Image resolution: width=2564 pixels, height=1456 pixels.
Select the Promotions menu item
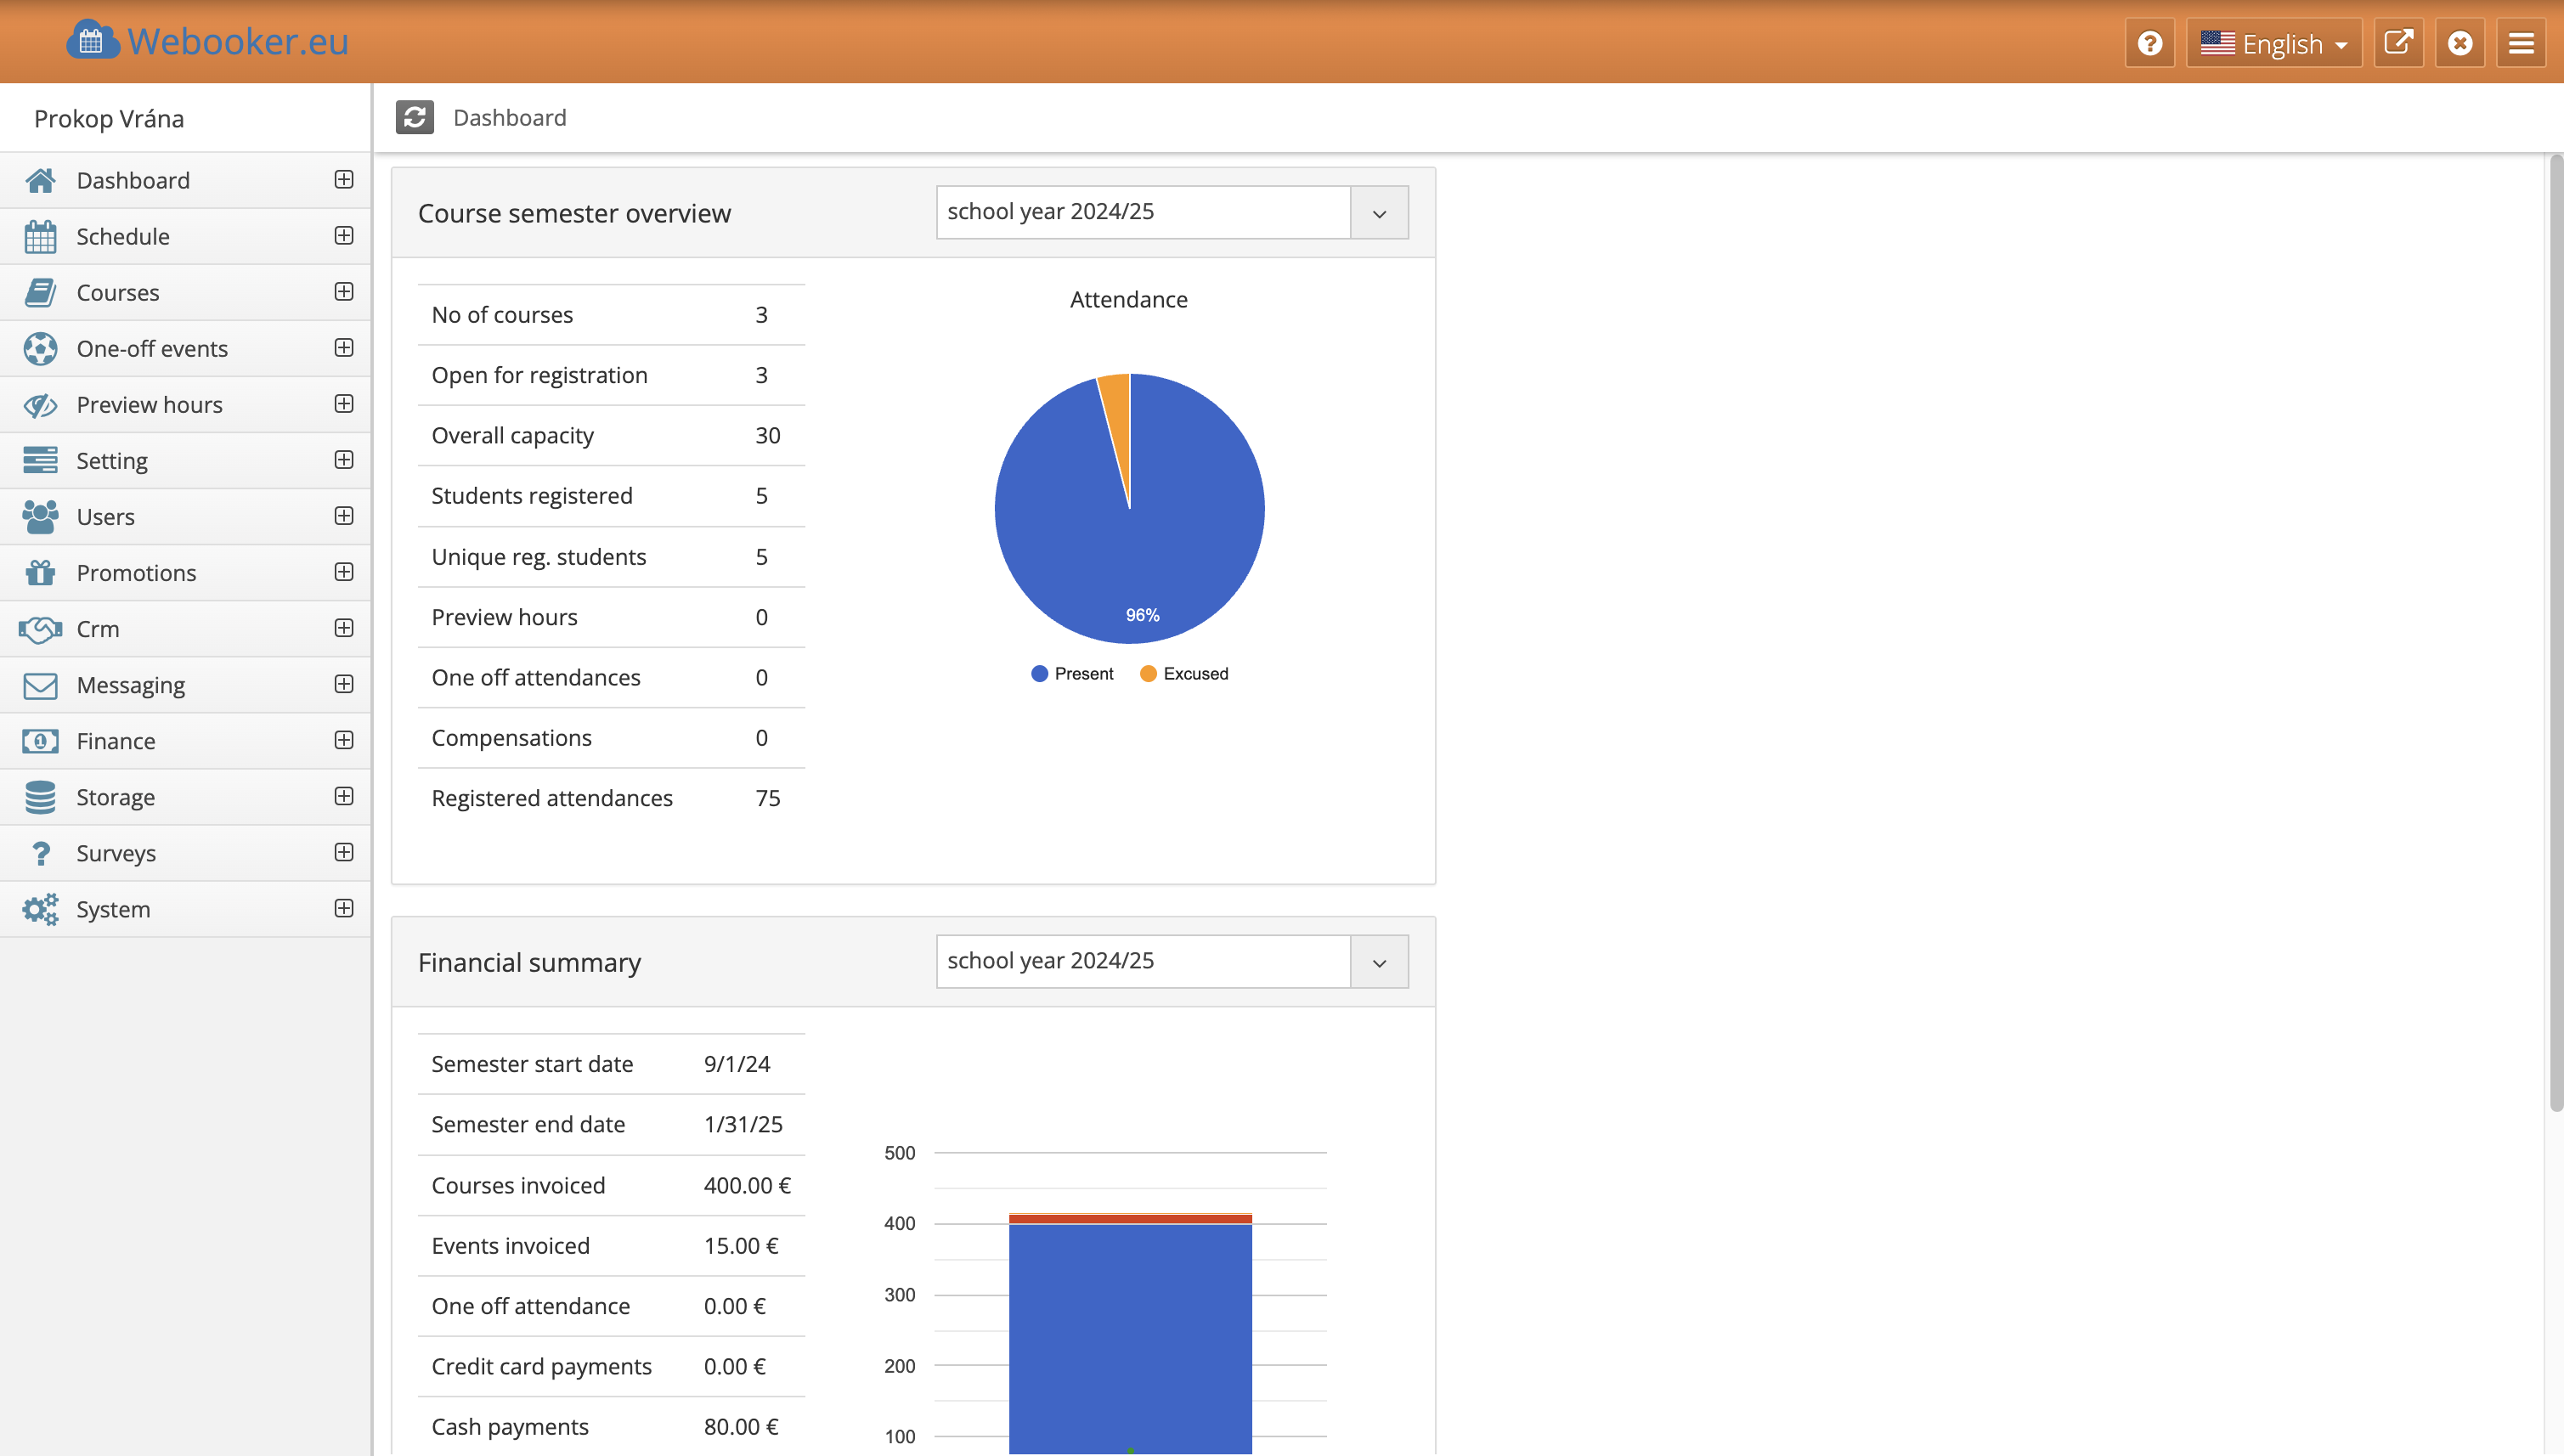pos(136,573)
